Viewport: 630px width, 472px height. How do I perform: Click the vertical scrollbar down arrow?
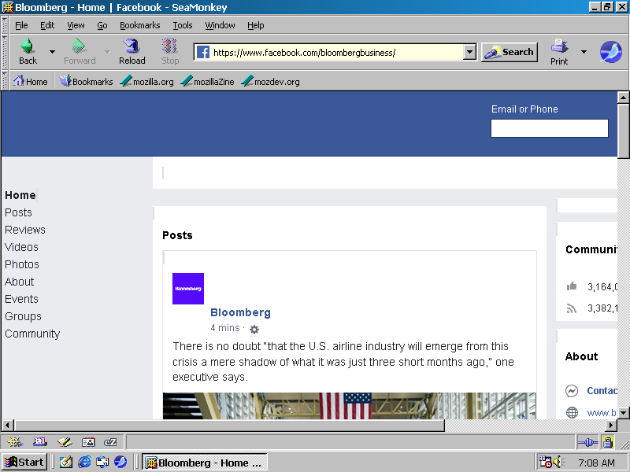(623, 412)
